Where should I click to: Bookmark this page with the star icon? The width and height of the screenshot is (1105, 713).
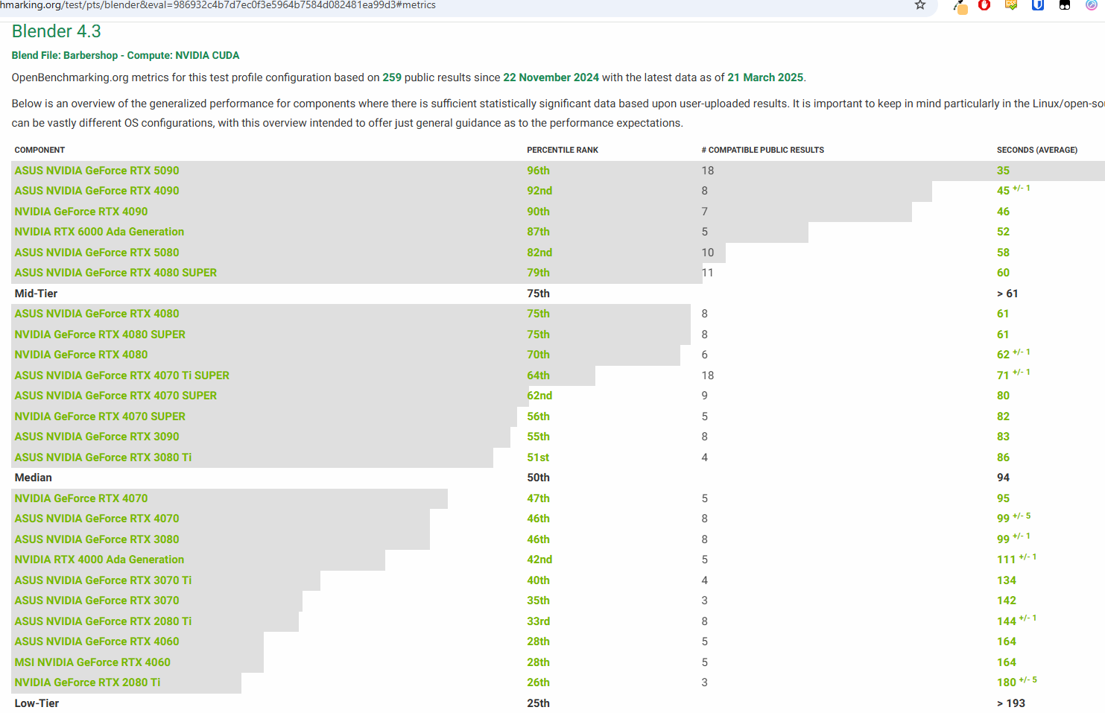pos(920,5)
